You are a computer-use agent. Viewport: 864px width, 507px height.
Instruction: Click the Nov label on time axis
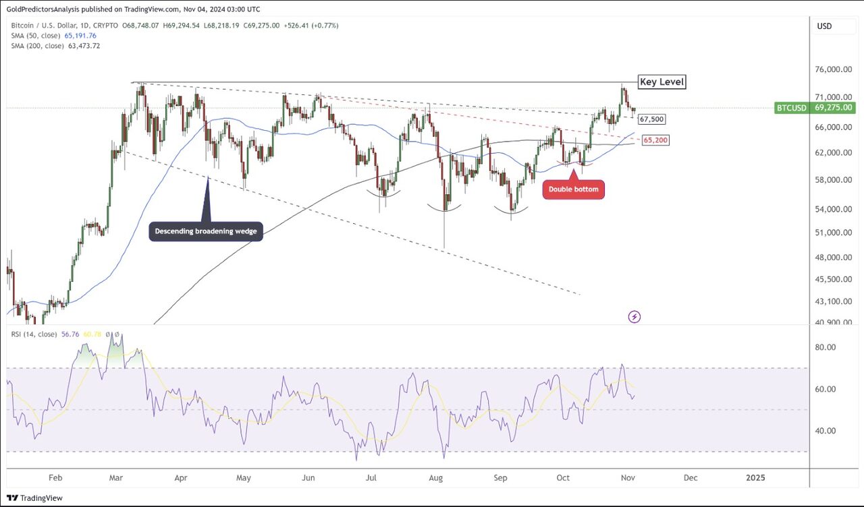pos(627,477)
